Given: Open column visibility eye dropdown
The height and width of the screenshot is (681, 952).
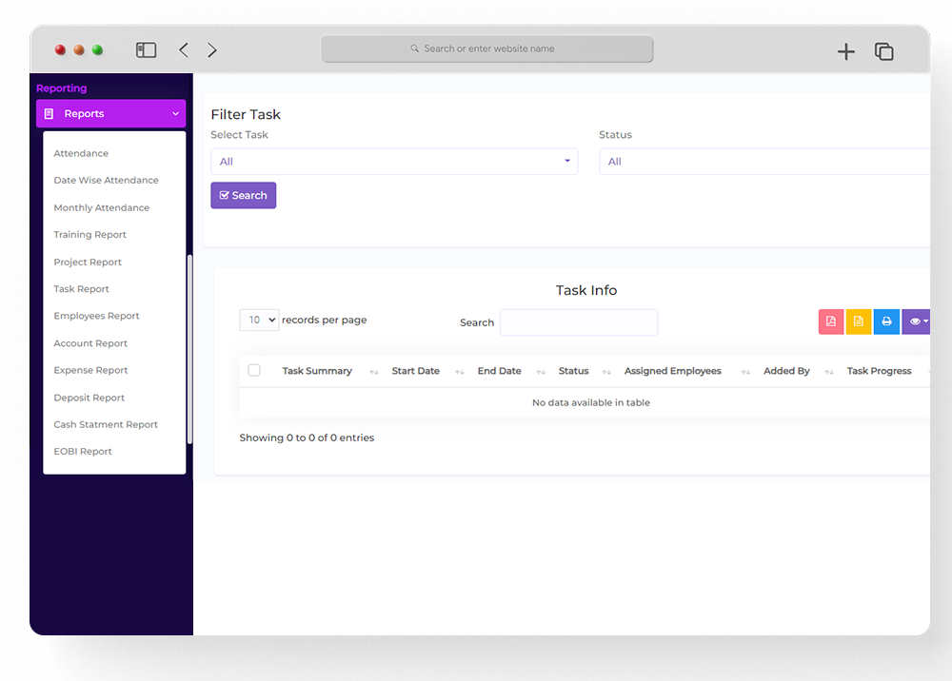Looking at the screenshot, I should 916,321.
